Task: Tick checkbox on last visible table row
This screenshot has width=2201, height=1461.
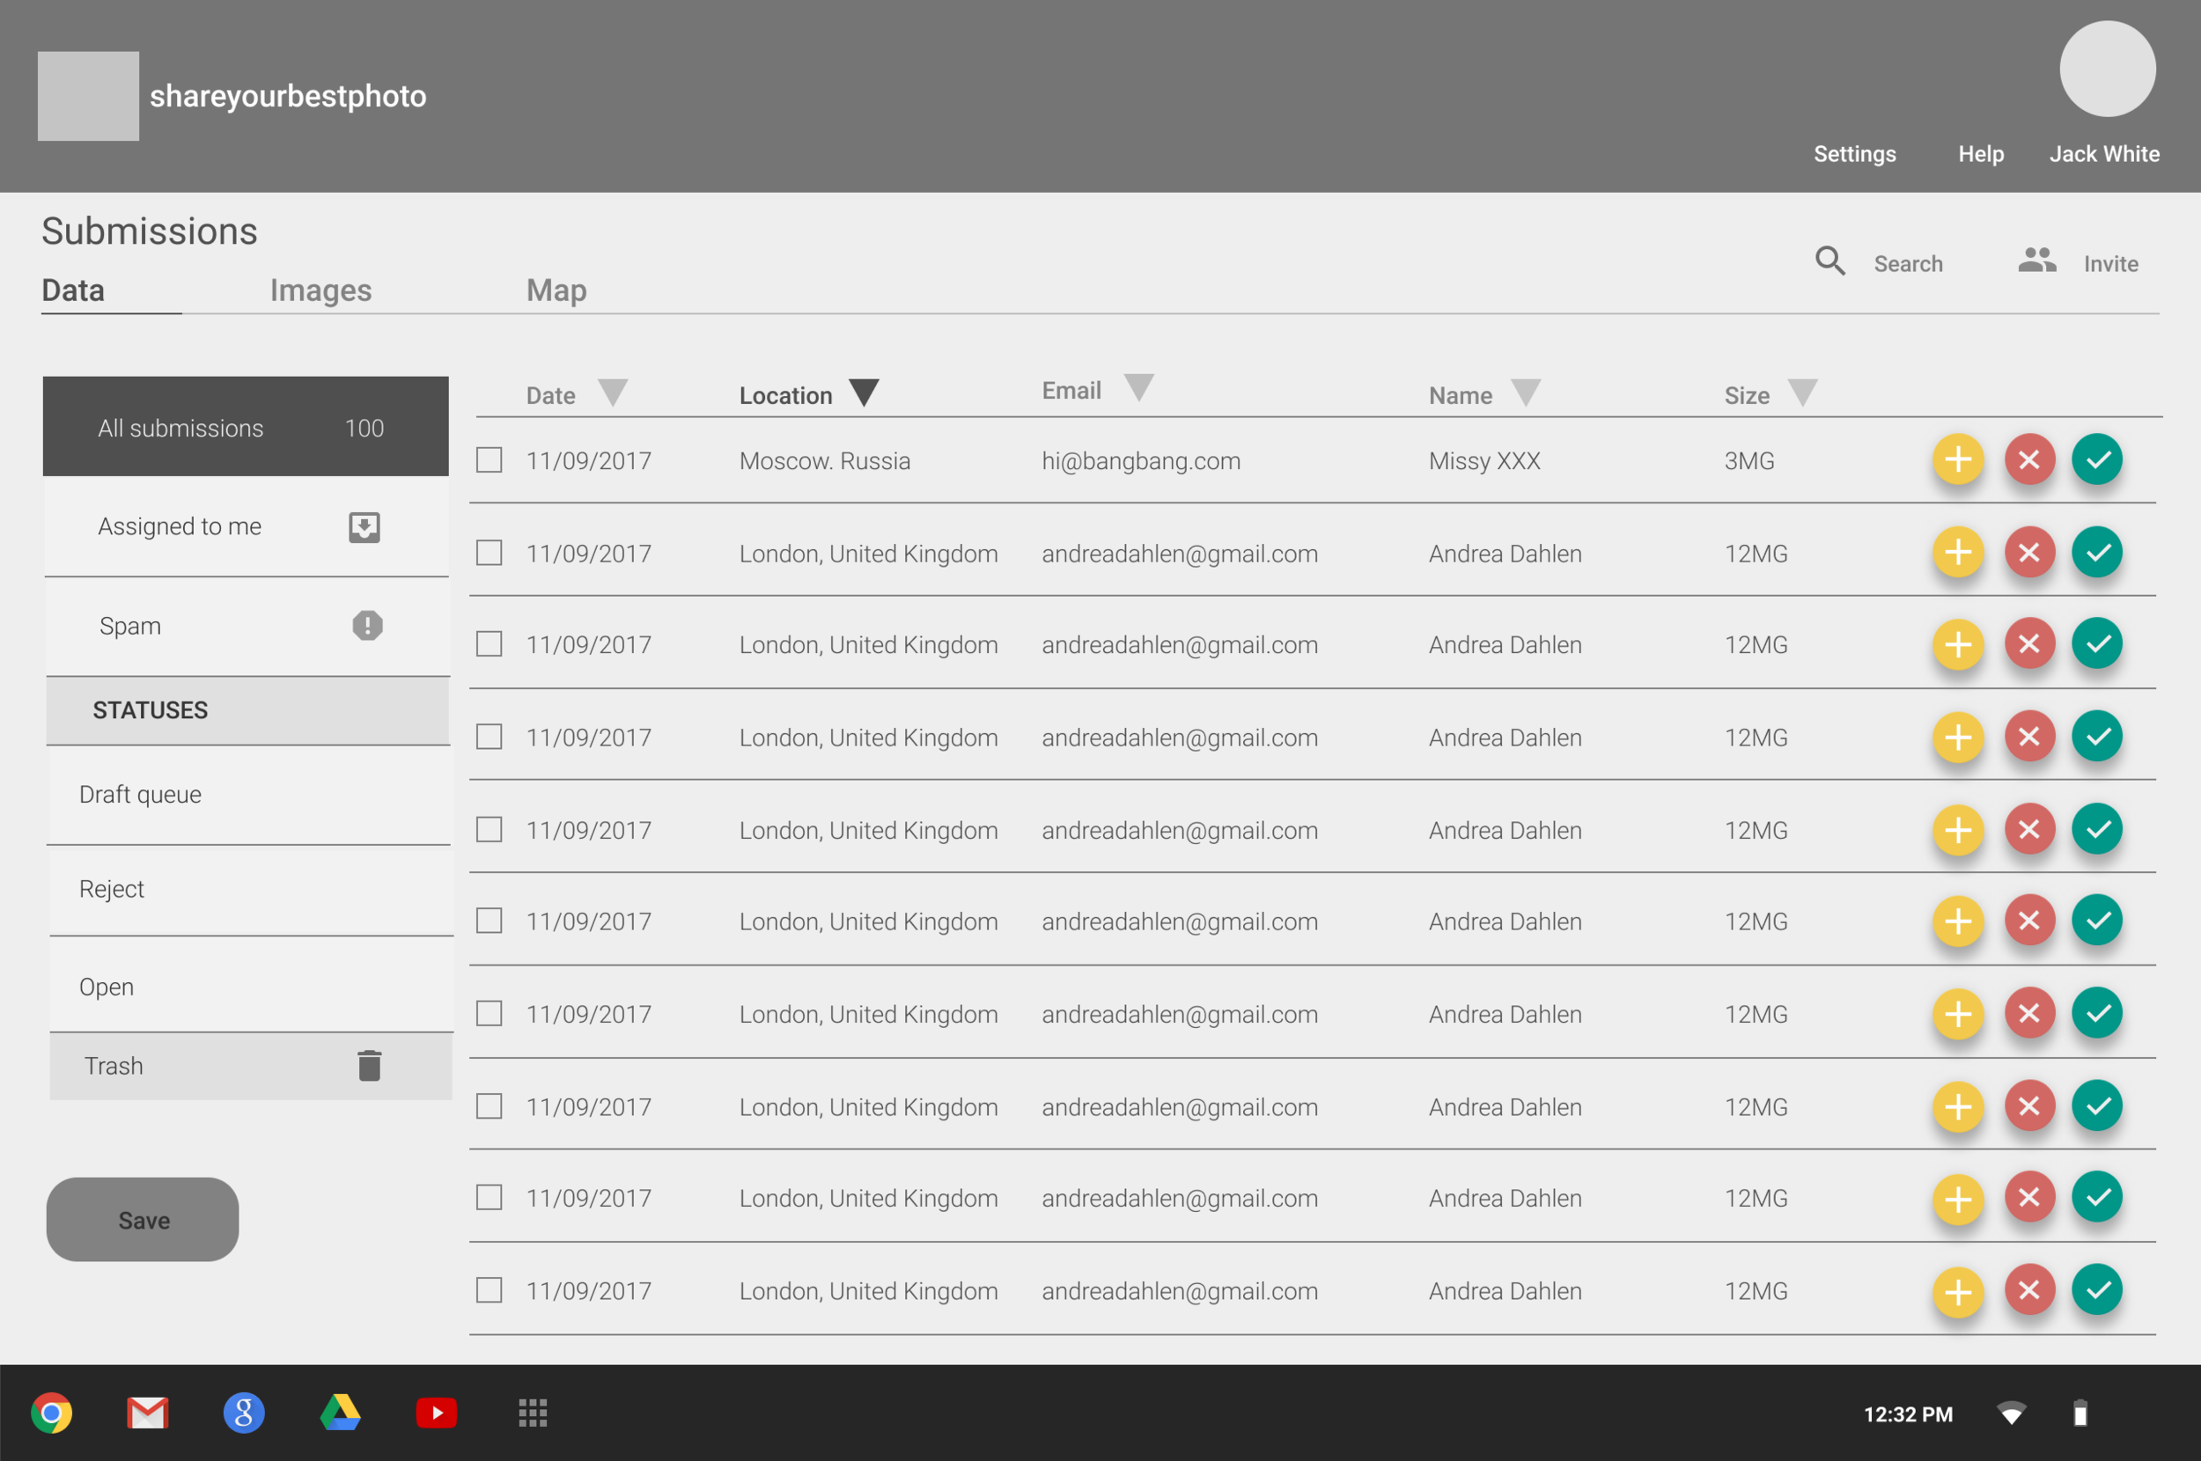Action: point(490,1289)
